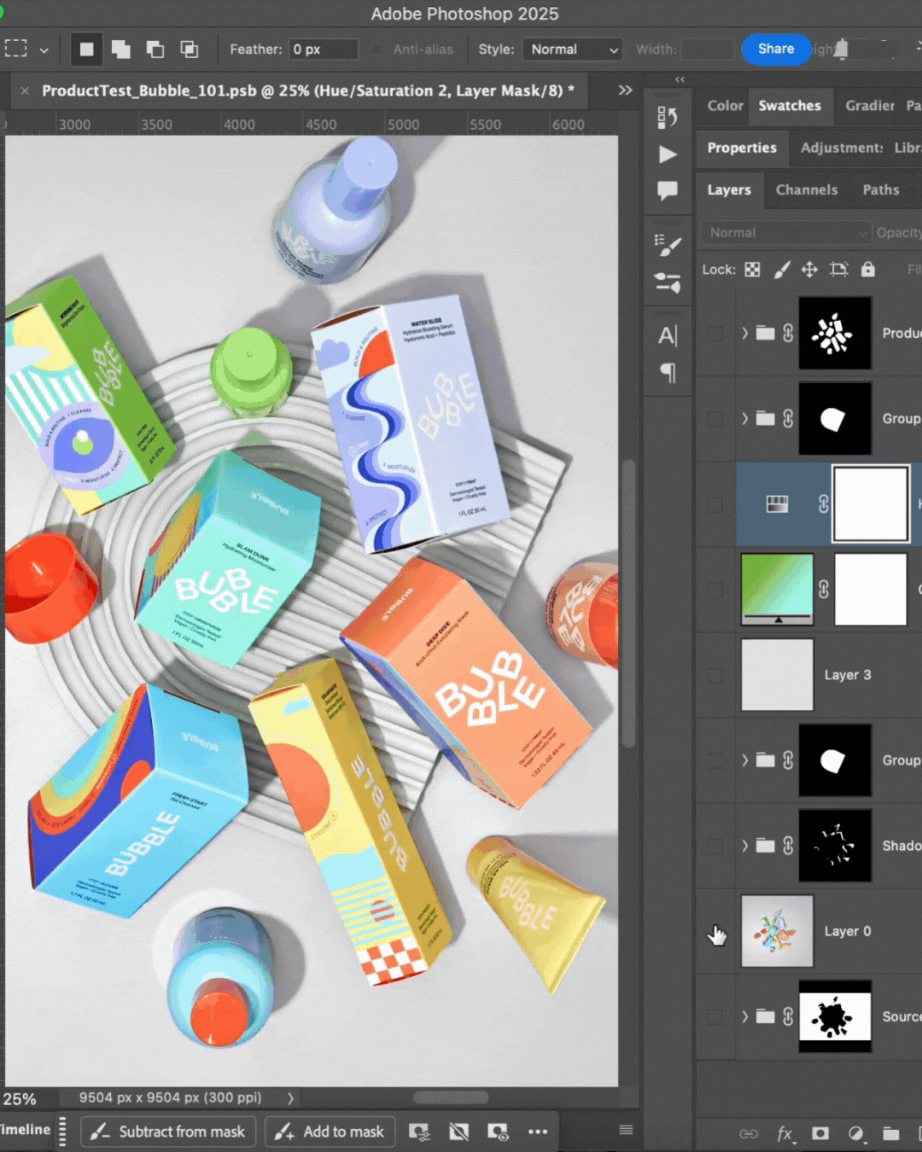Lock transparent pixels in Layers panel
Viewport: 922px width, 1152px height.
[x=752, y=270]
